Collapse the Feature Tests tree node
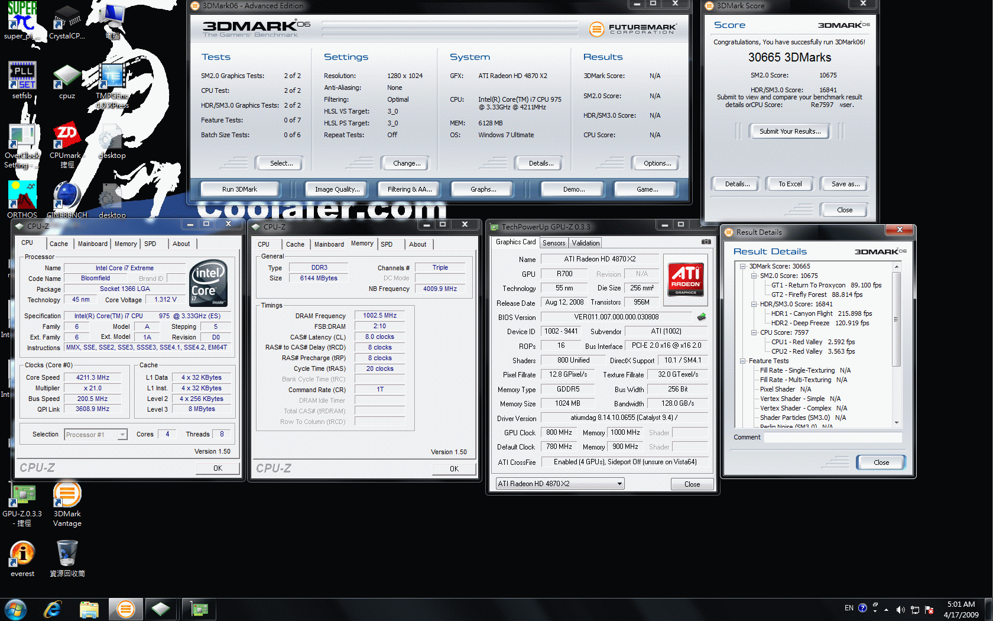 (x=743, y=361)
